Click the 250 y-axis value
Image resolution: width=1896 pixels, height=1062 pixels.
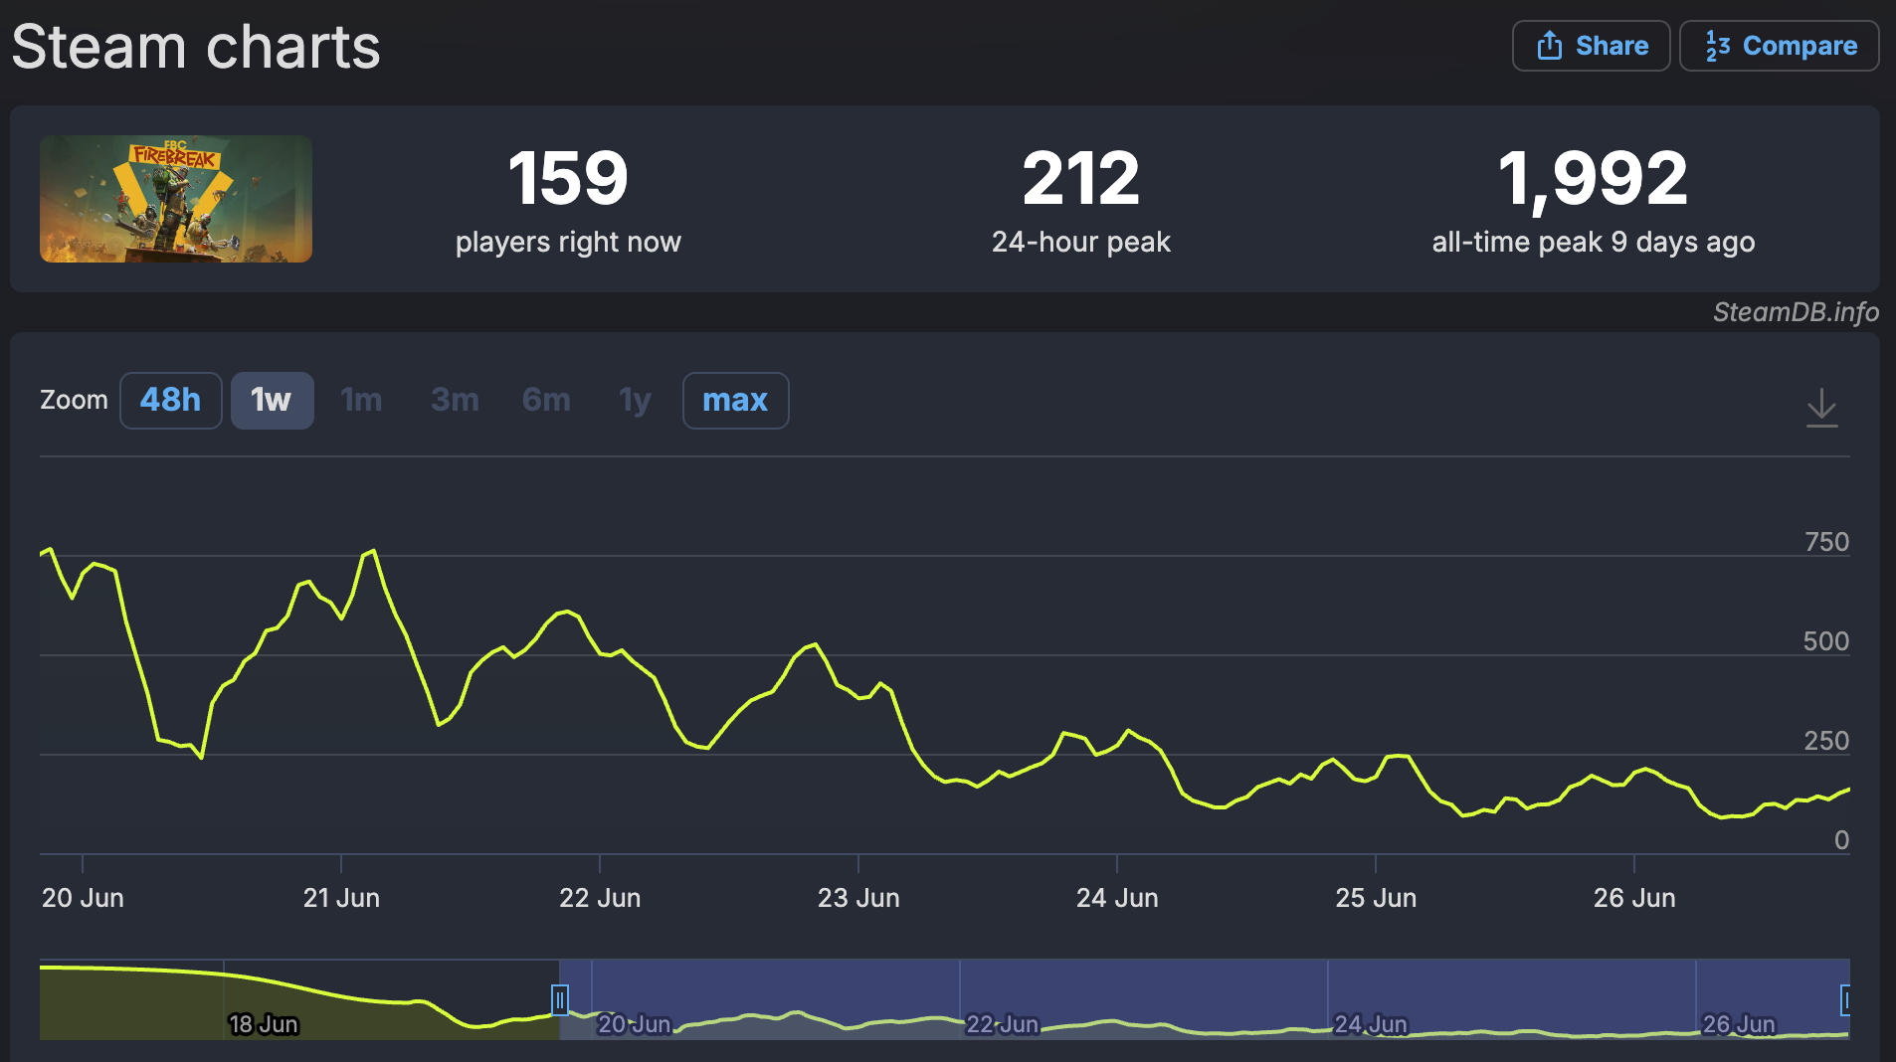1826,741
